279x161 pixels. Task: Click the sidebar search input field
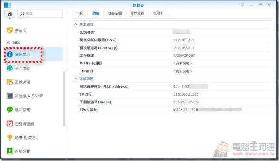coord(40,14)
